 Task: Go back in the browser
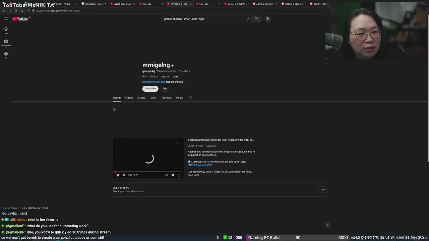pos(4,11)
